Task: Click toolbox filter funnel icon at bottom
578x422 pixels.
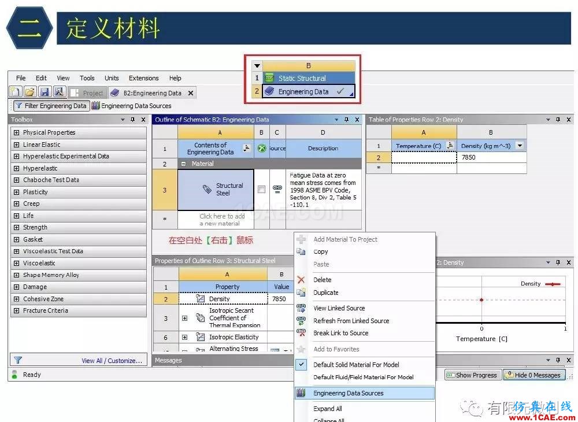Action: pyautogui.click(x=18, y=360)
